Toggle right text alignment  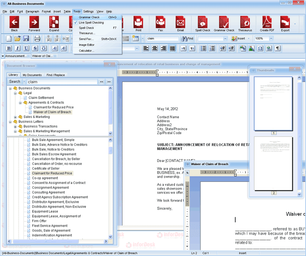[x=163, y=48]
